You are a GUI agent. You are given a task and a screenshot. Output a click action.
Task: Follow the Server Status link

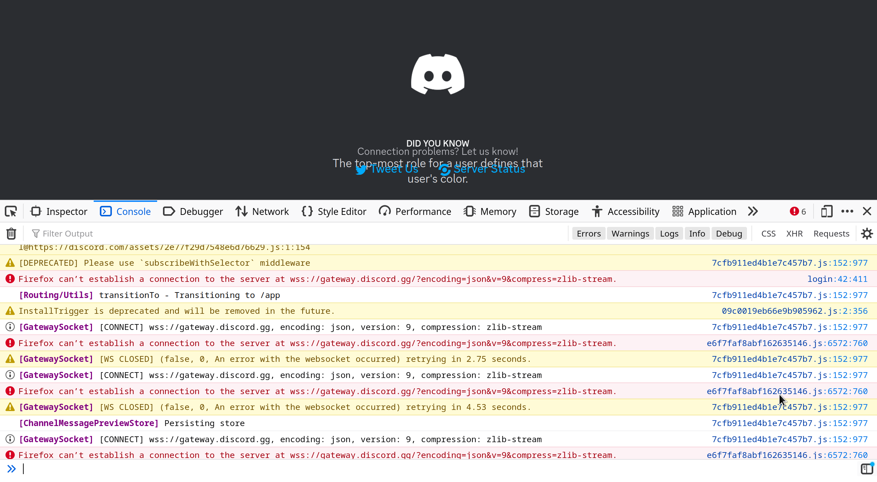489,169
